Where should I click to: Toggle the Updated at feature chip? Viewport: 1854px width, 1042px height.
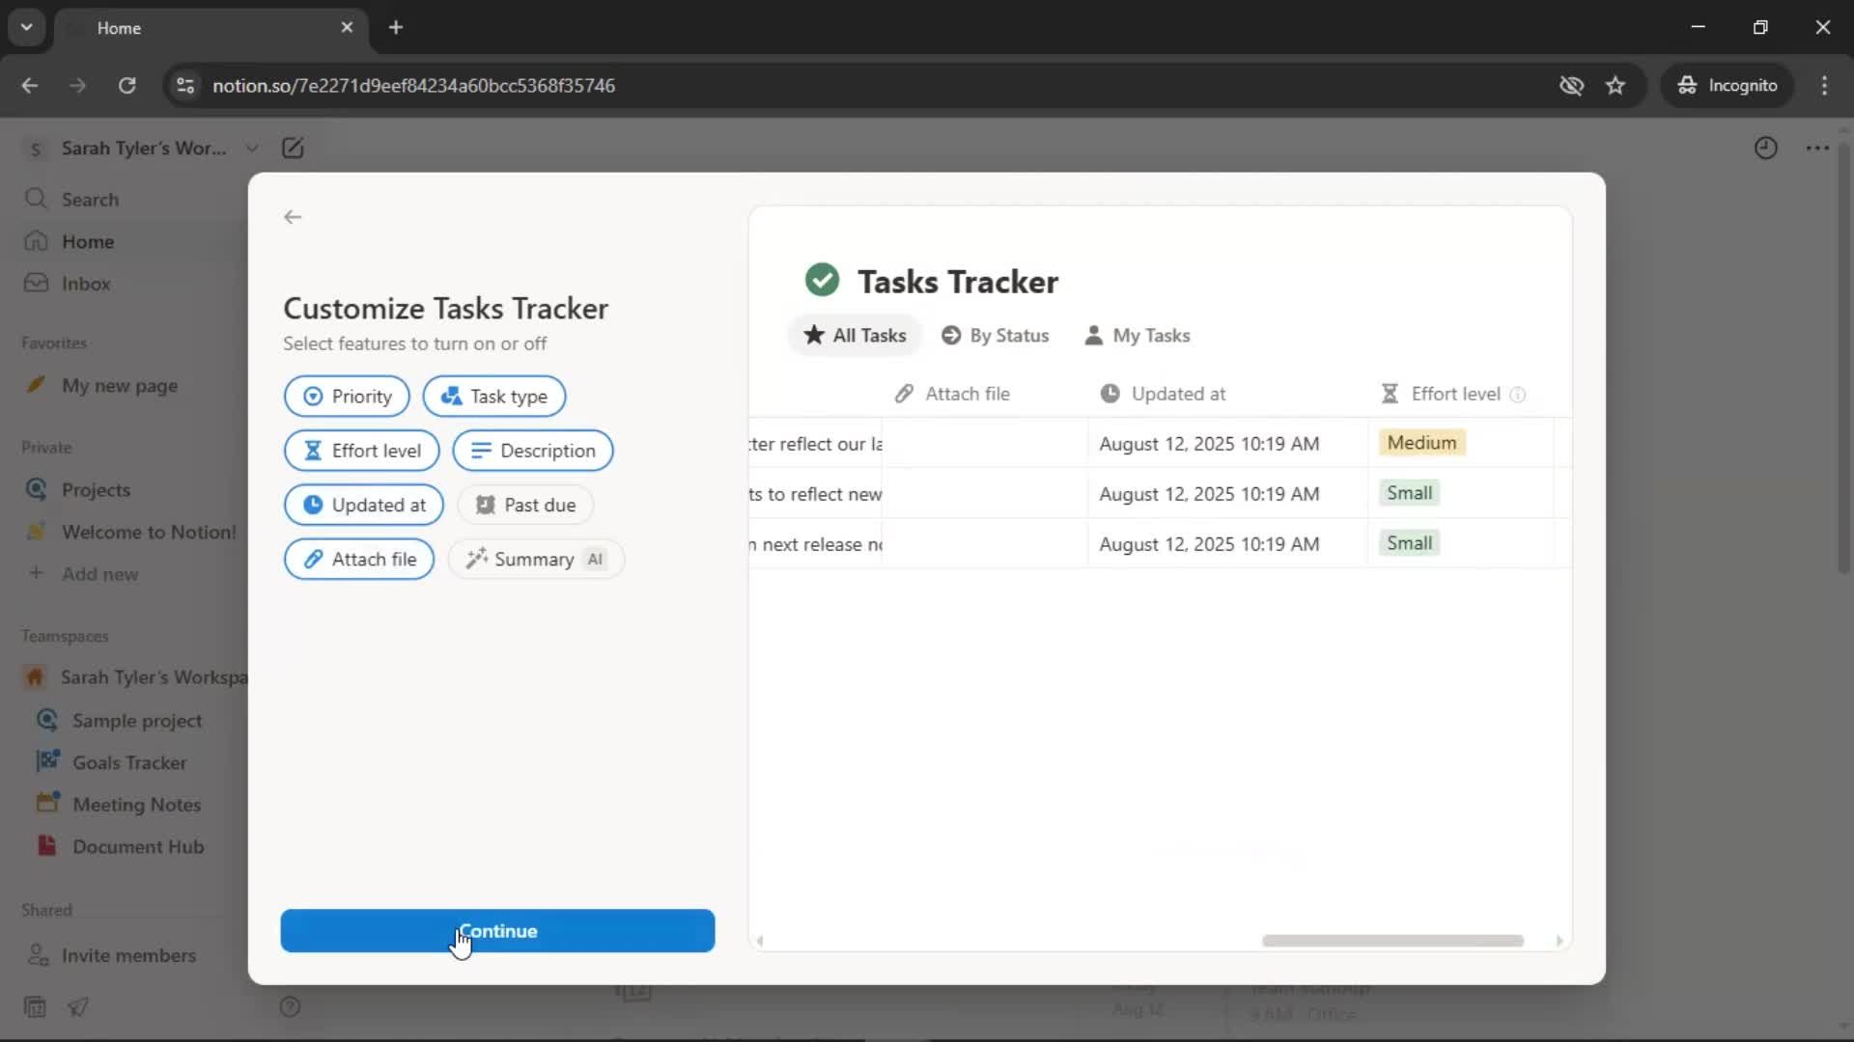coord(364,505)
